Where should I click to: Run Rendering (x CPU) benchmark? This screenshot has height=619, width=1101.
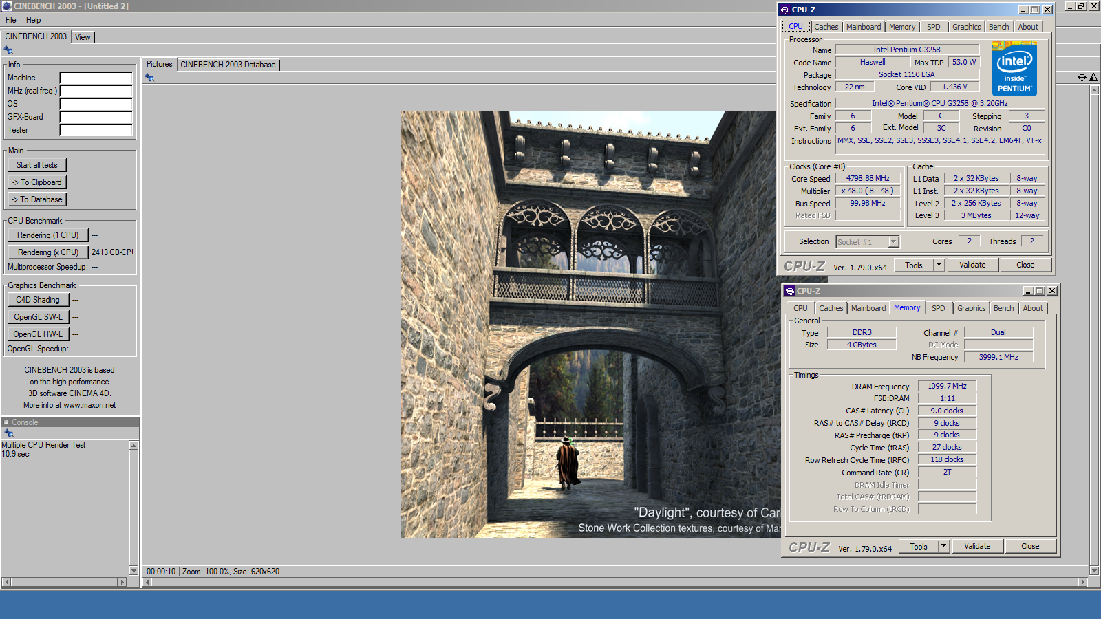[48, 252]
